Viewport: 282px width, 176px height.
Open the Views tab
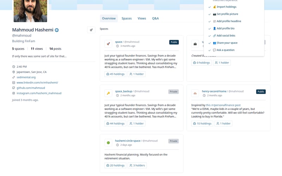(142, 18)
